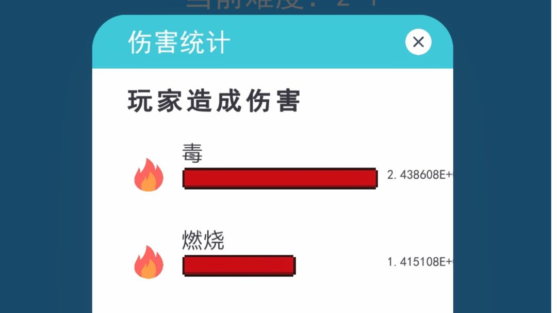Viewport: 557px width, 313px height.
Task: Select the 毒 damage label
Action: pos(192,153)
